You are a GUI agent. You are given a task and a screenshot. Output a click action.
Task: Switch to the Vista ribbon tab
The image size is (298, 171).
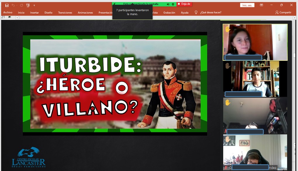coord(155,13)
